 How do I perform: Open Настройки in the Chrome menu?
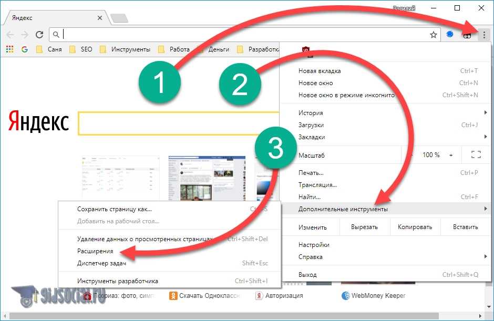point(314,245)
